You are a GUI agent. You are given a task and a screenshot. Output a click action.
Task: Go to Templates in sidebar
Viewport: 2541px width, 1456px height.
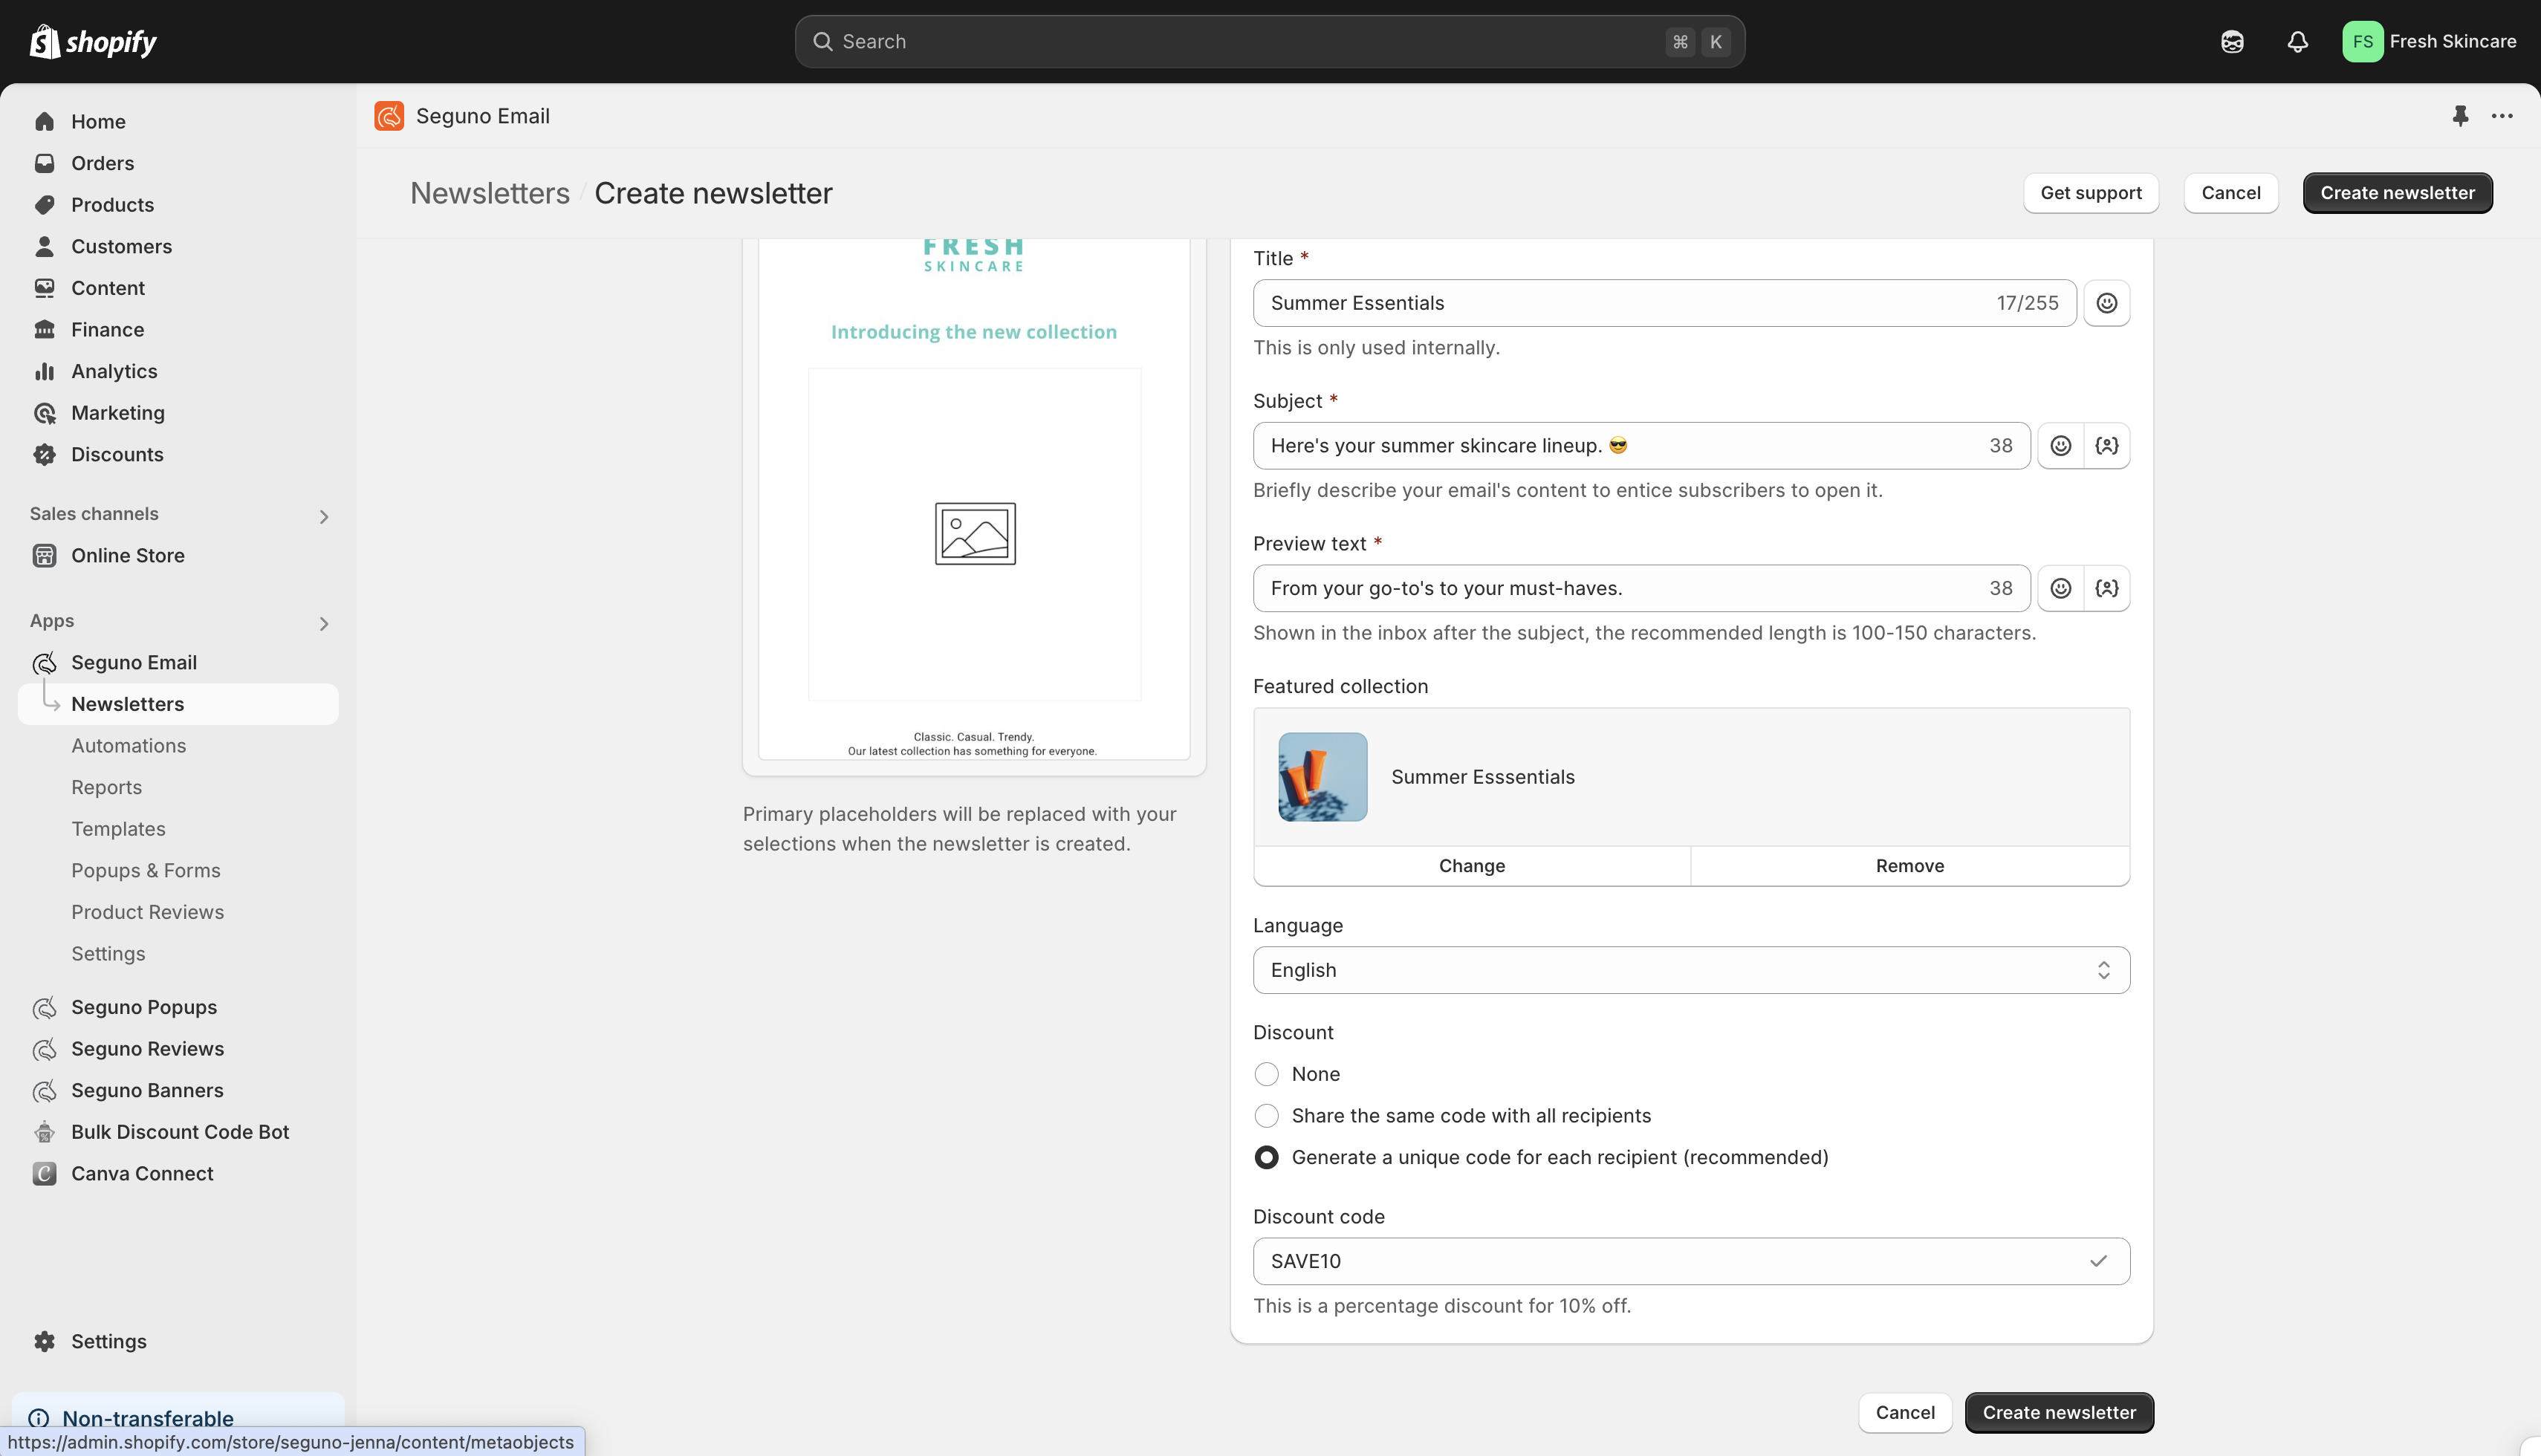coord(118,829)
